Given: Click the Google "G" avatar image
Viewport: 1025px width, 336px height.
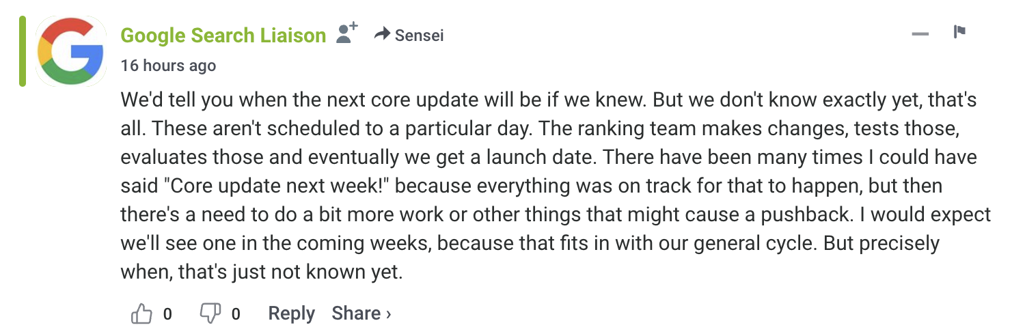Looking at the screenshot, I should tap(71, 52).
